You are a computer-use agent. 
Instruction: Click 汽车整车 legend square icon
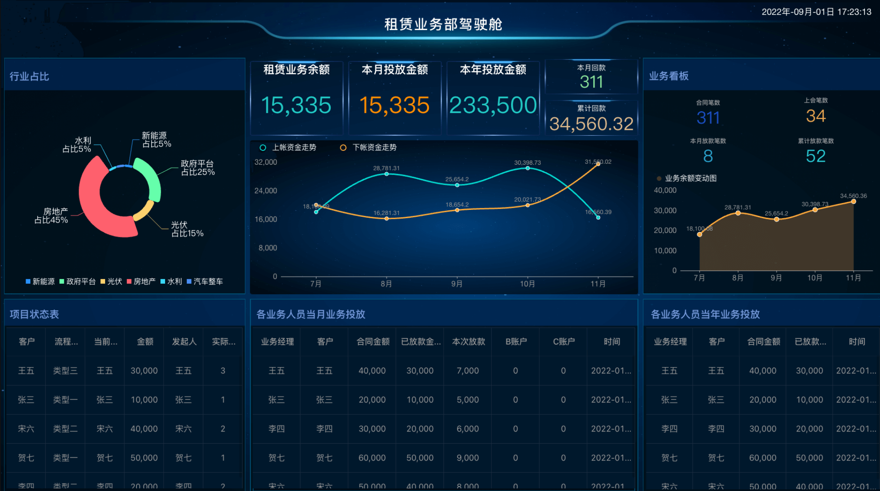(189, 282)
